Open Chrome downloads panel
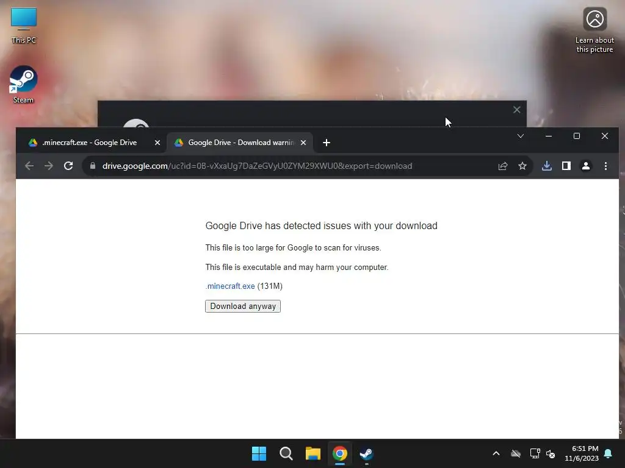The image size is (625, 468). tap(547, 166)
